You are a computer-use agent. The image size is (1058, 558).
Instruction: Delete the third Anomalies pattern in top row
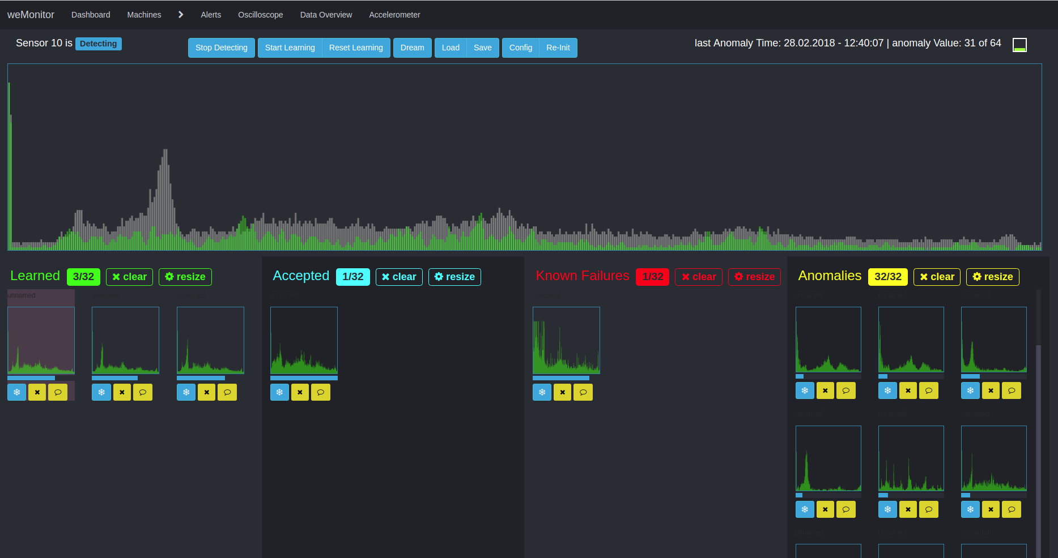991,390
